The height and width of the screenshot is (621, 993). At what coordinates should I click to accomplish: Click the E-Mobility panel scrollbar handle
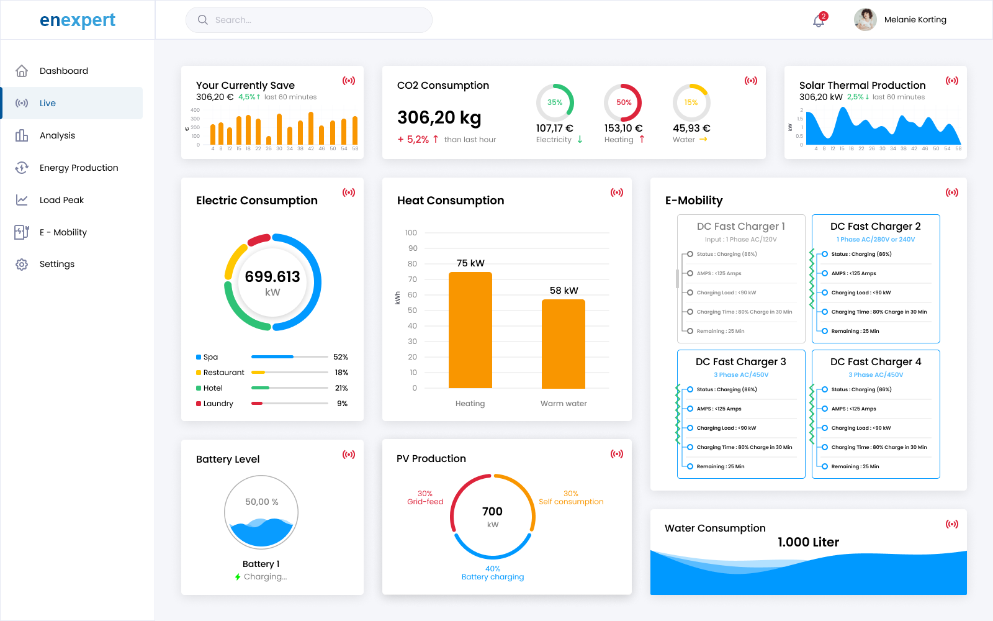tap(677, 279)
